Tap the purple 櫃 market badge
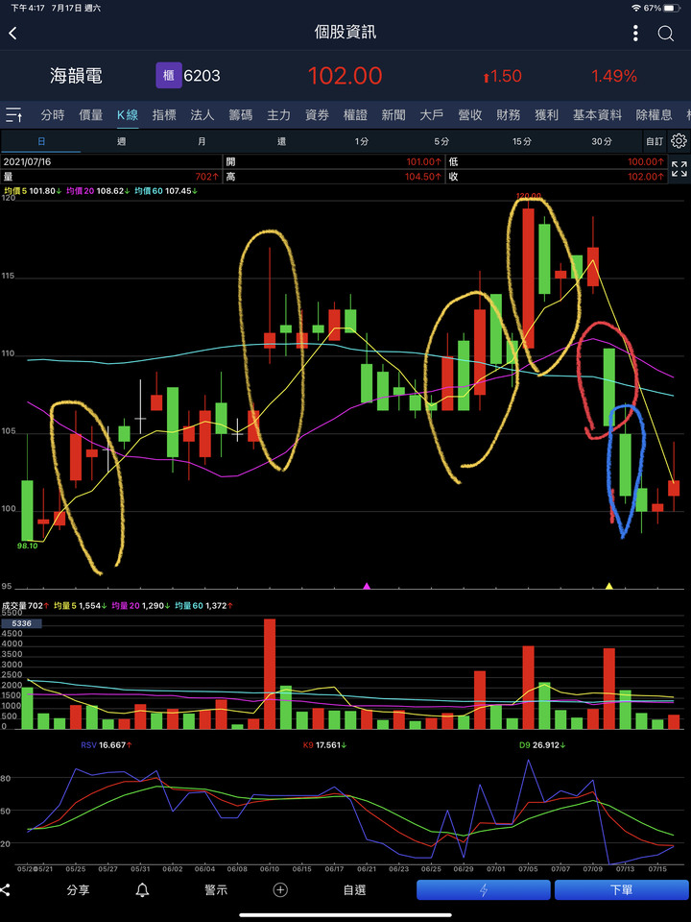This screenshot has height=922, width=691. [169, 75]
